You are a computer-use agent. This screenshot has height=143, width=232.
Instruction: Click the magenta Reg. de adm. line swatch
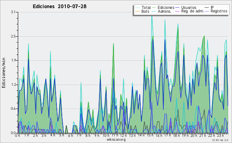click(177, 11)
